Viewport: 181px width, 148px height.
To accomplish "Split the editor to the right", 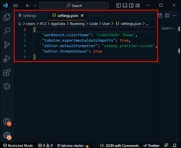I will pyautogui.click(x=167, y=16).
